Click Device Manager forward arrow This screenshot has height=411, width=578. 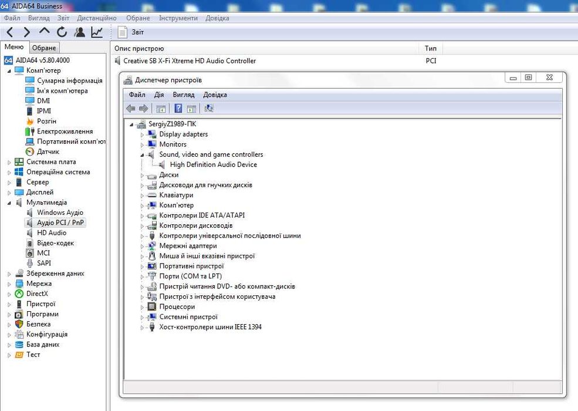(143, 109)
